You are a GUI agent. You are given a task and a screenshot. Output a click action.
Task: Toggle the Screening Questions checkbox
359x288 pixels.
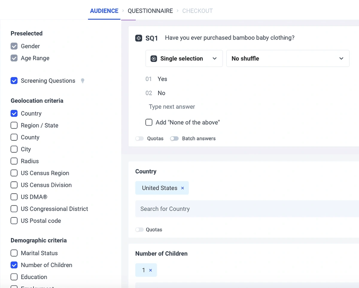[14, 81]
